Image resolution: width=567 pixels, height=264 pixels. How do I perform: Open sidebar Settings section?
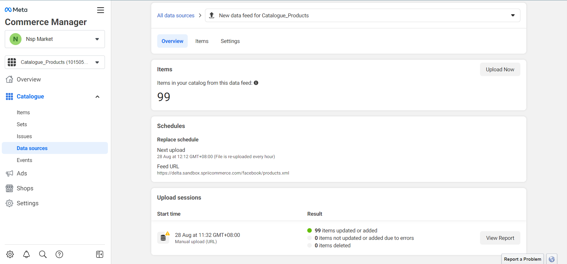tap(27, 203)
